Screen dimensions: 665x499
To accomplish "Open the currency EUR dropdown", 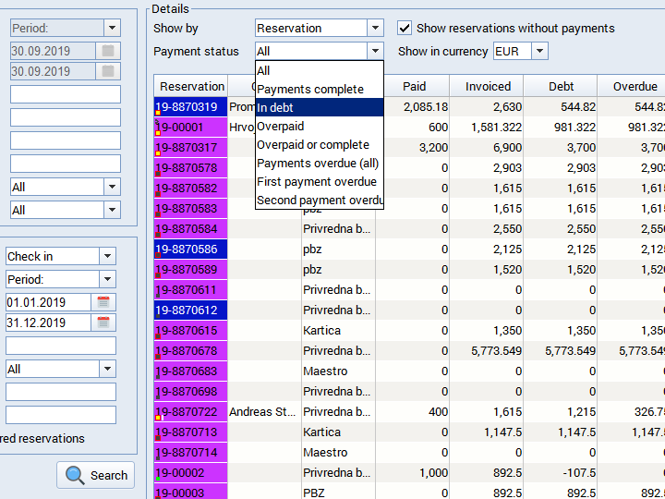I will [x=539, y=52].
